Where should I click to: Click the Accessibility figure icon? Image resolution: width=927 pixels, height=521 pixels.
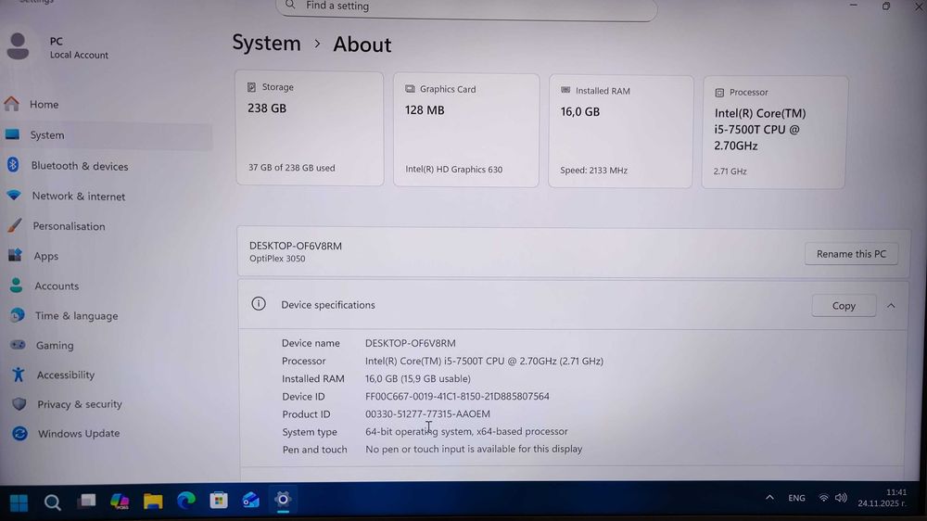pyautogui.click(x=19, y=375)
